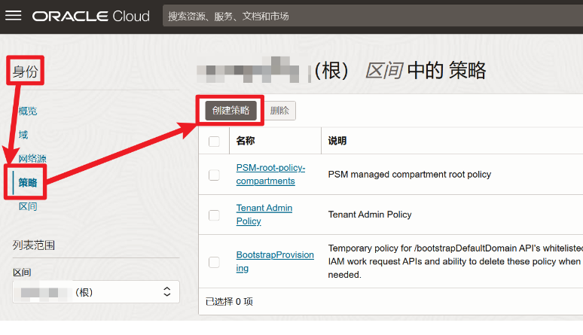The width and height of the screenshot is (583, 335).
Task: Click the 删除 button
Action: [279, 110]
